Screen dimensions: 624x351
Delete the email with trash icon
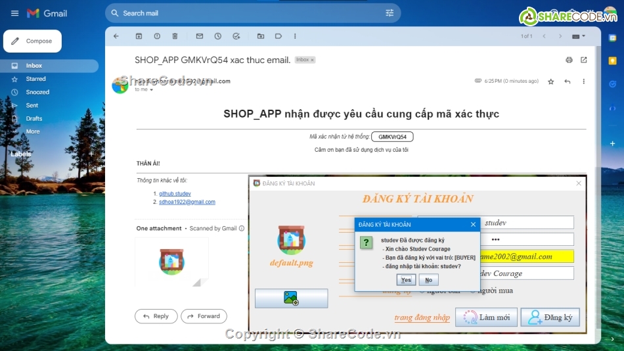[x=175, y=36]
